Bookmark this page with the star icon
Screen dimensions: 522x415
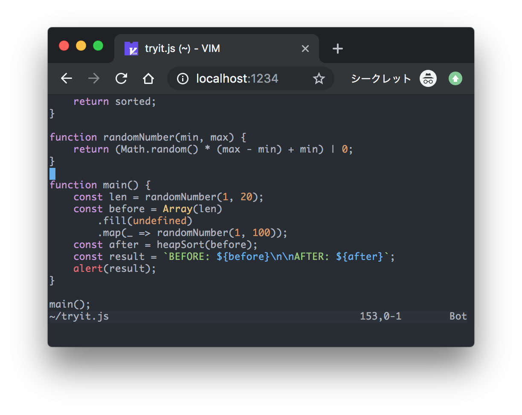(319, 78)
